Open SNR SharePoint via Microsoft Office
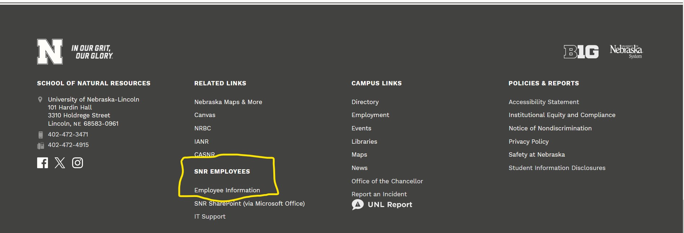684x233 pixels. coord(249,203)
